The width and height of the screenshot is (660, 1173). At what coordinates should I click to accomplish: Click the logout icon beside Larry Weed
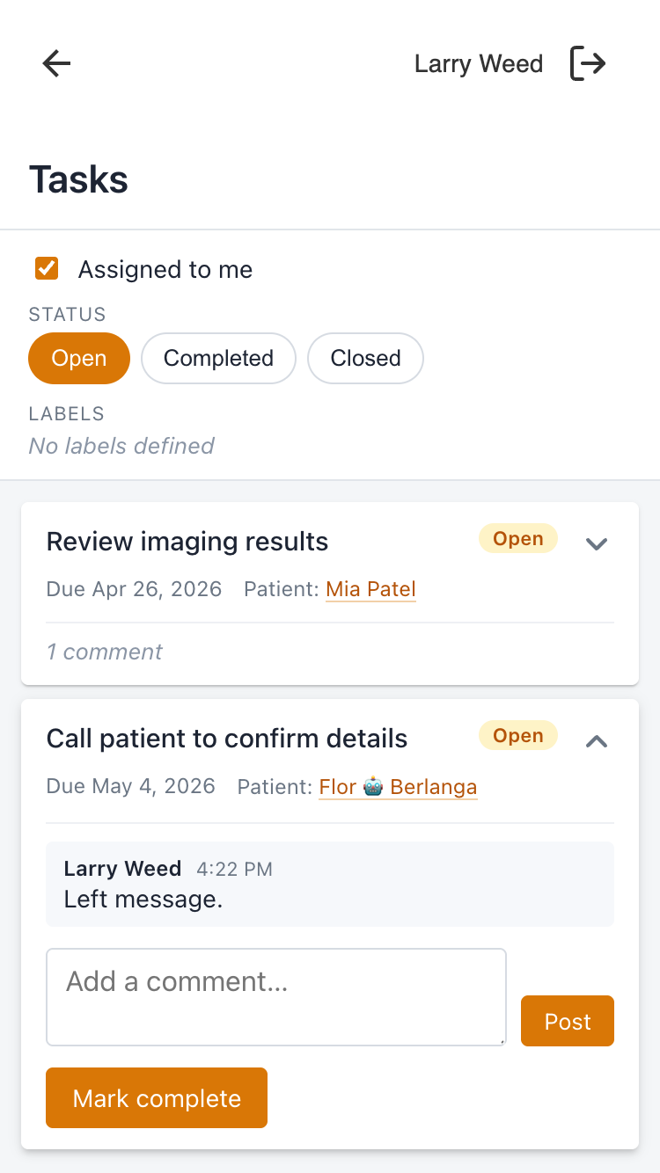coord(588,63)
